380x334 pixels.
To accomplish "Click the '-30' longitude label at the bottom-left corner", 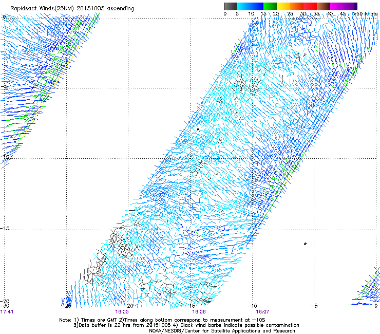I will pos(5,306).
